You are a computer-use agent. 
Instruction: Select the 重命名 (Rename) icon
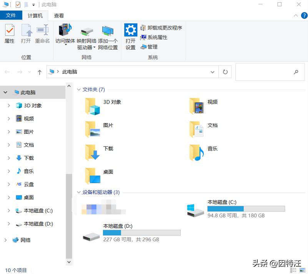42,35
